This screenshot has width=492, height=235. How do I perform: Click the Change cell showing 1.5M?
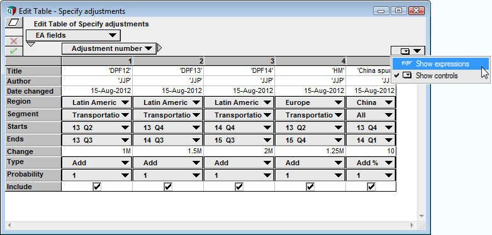(x=168, y=151)
